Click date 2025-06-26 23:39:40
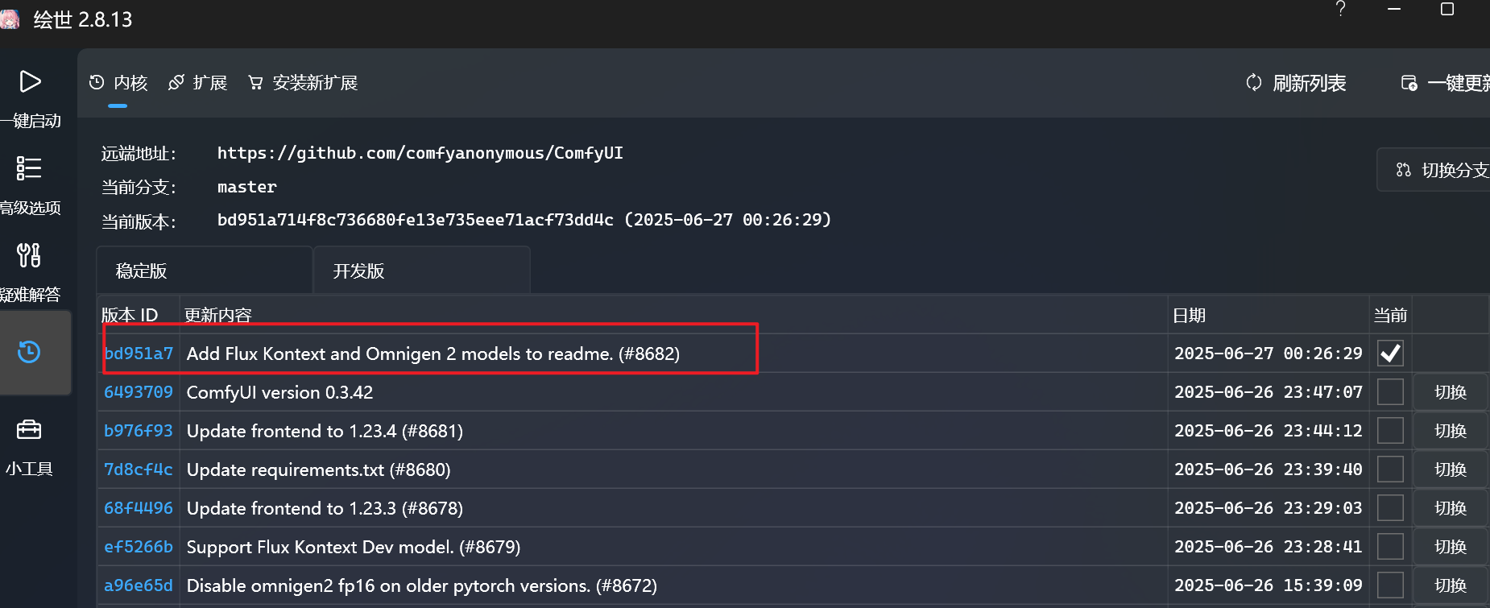Screen dimensions: 1490x608 click(x=1269, y=469)
